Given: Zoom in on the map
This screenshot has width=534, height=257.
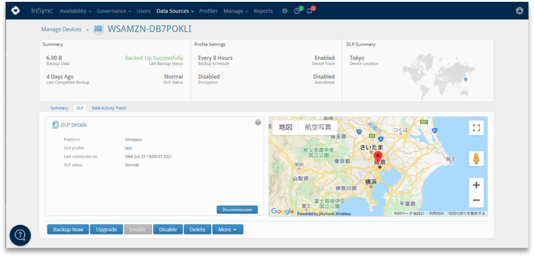Looking at the screenshot, I should (x=476, y=185).
